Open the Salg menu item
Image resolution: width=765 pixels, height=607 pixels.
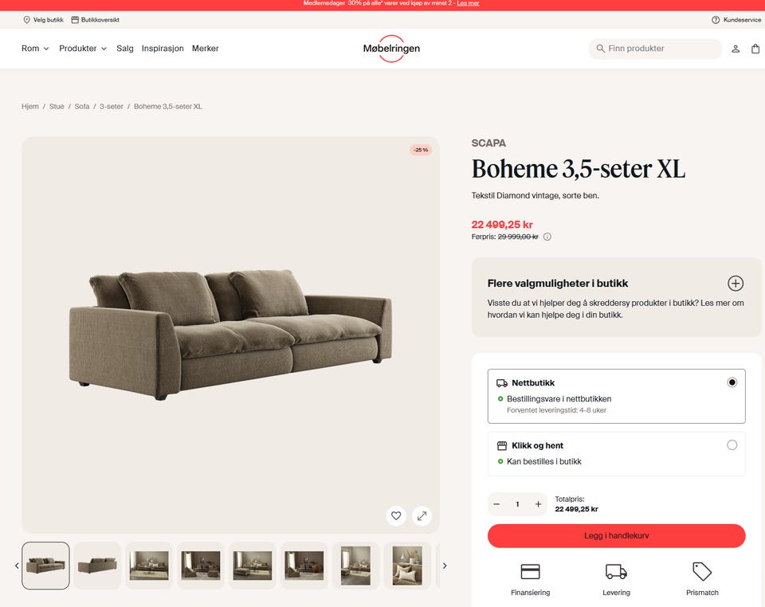pyautogui.click(x=125, y=49)
